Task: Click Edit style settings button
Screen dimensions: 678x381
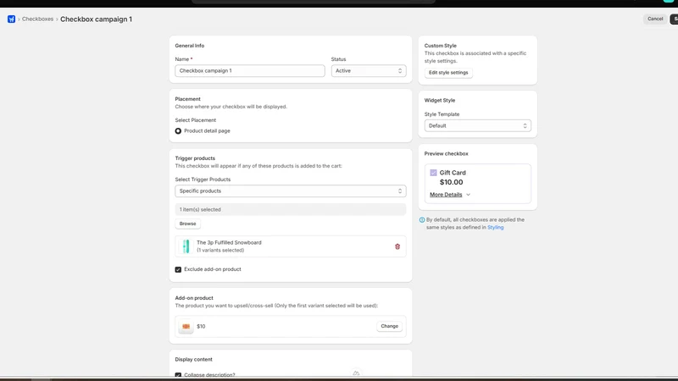Action: pyautogui.click(x=448, y=73)
